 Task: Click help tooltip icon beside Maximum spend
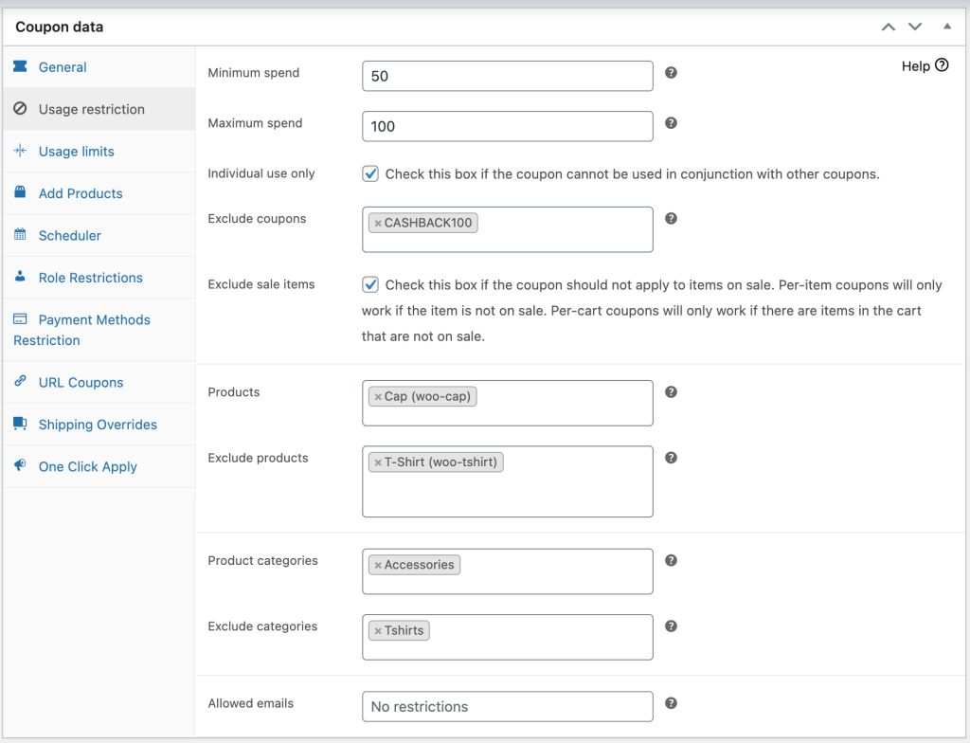[x=671, y=123]
